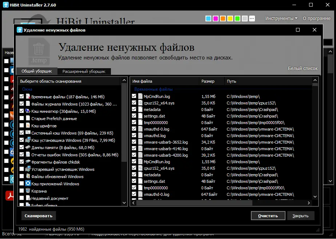Image resolution: width=336 pixels, height=239 pixels.
Task: Uncheck Временные файлы scan area
Action: tap(22, 96)
